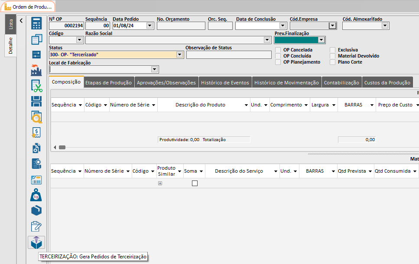Open the Data de Conclusão dropdown
The image size is (419, 264).
pos(283,26)
